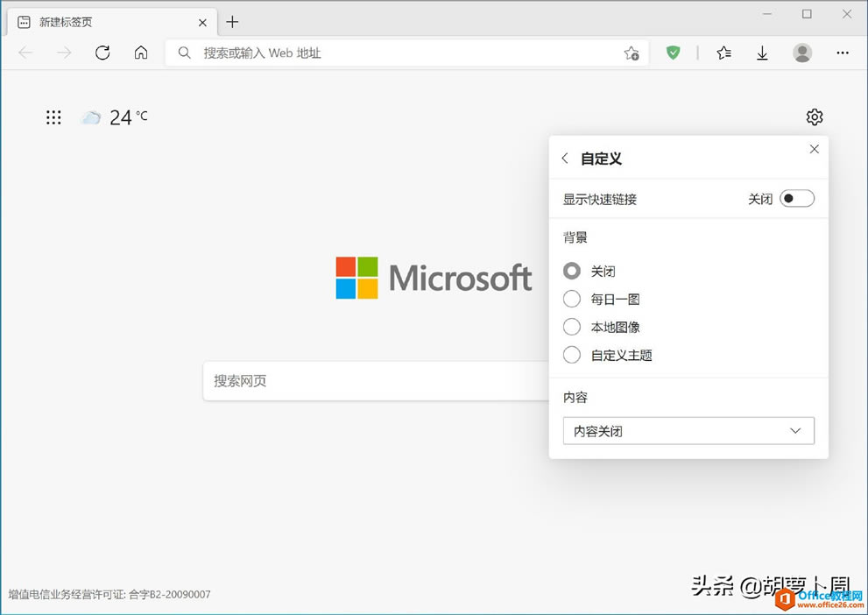Go back from 自定义 panel
Screen dimensions: 868x615
(565, 159)
